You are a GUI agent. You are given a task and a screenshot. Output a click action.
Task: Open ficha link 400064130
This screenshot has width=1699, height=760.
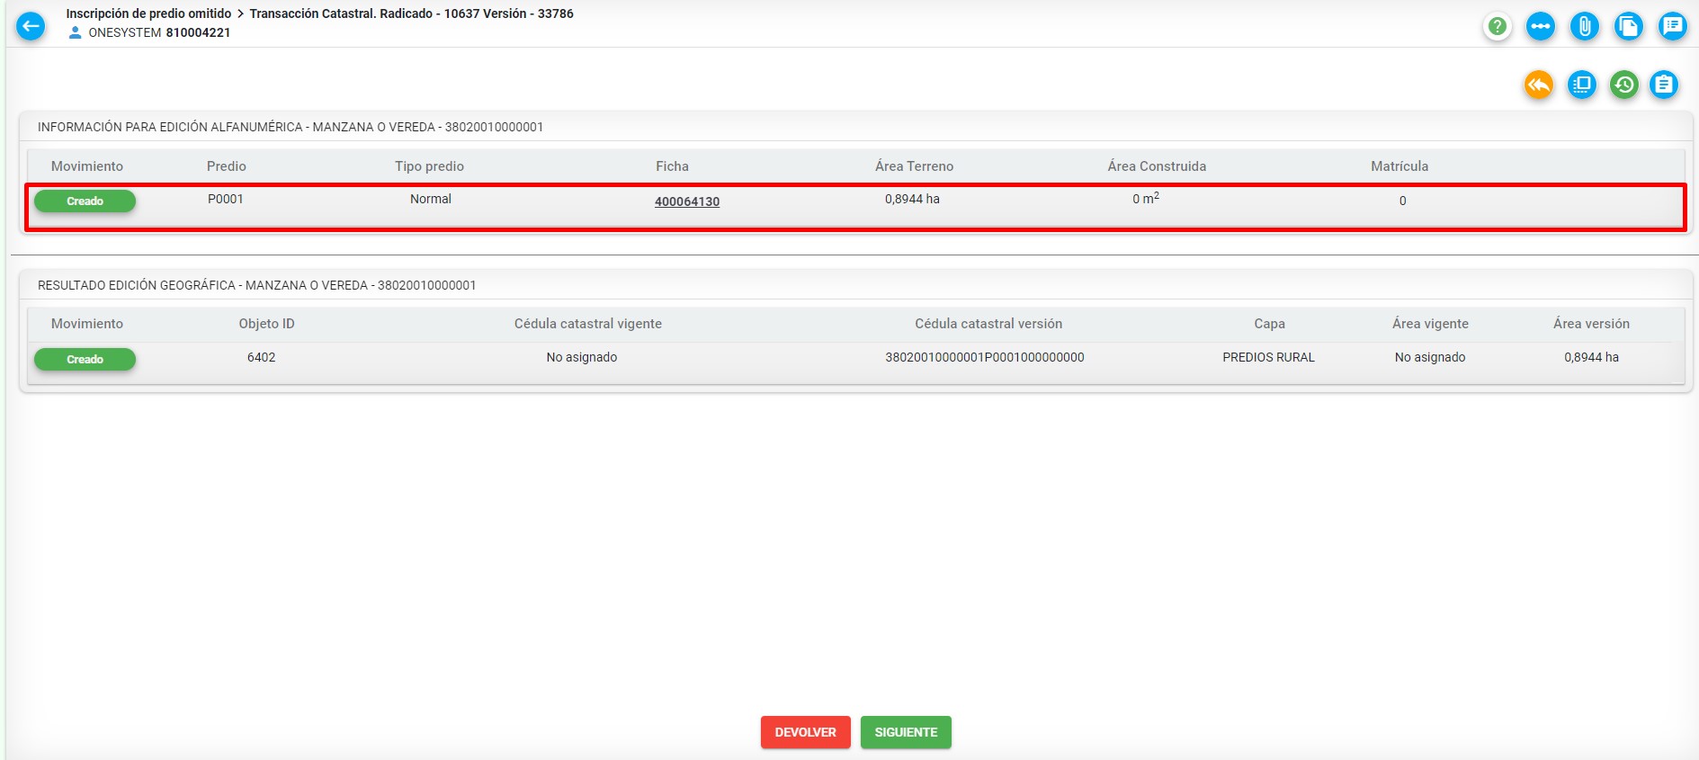[687, 201]
